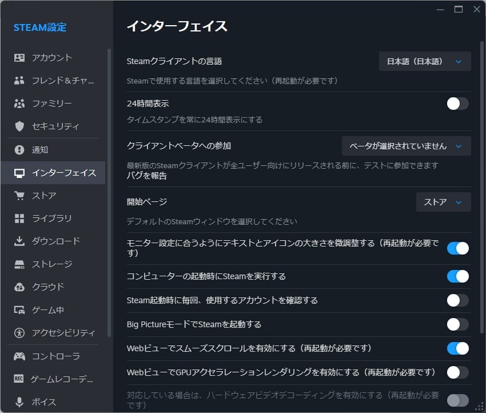Click the ストア shopping cart icon

(x=20, y=196)
